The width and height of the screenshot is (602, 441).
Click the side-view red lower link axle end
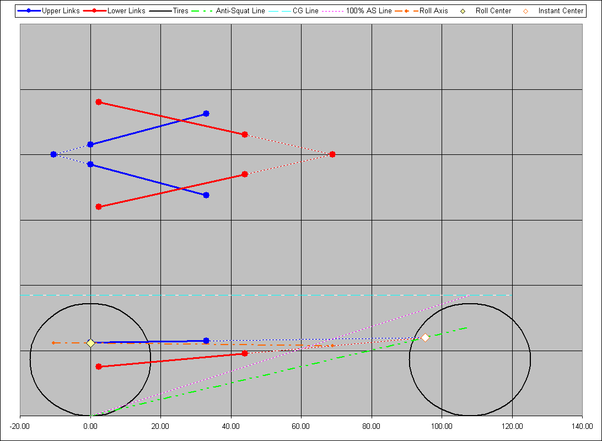[99, 367]
